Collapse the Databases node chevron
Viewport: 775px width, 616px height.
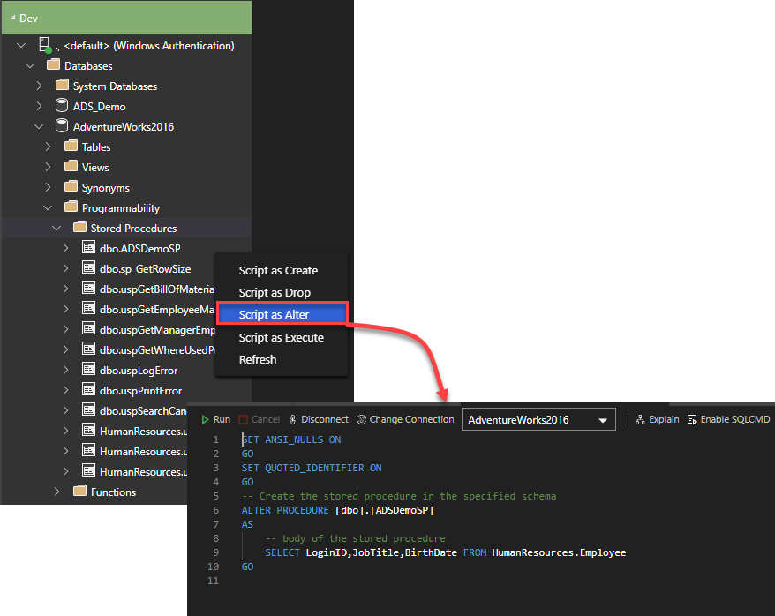click(30, 65)
